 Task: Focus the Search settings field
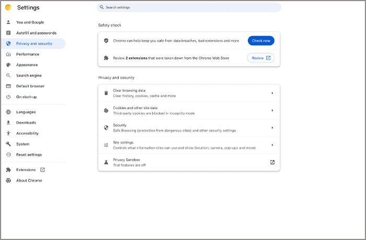(189, 7)
